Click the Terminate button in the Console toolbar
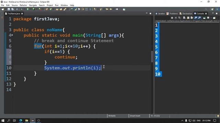This screenshot has width=220, height=123. point(172,18)
